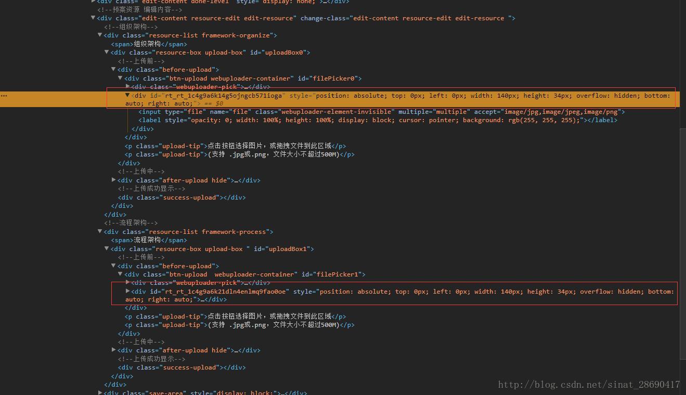Click the three-dots actions icon beside selected node
This screenshot has height=395, width=686.
[x=4, y=96]
